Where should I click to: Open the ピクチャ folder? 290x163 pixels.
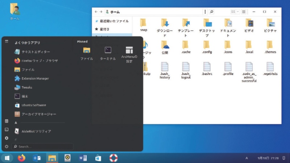coord(270,25)
